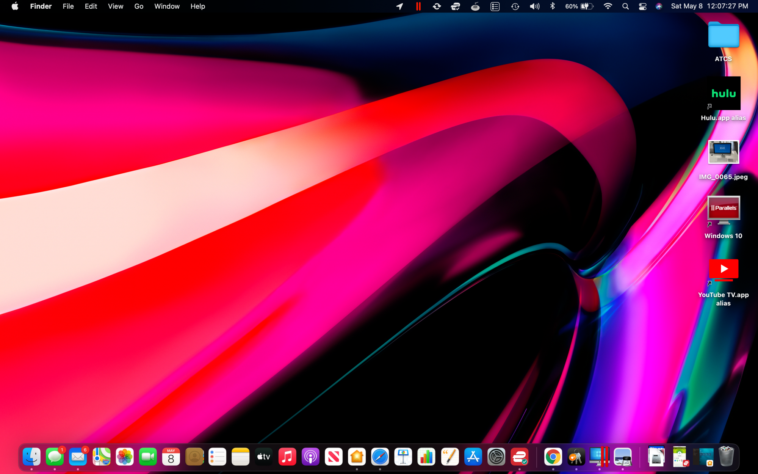758x474 pixels.
Task: Click the Safari compass icon
Action: point(380,457)
